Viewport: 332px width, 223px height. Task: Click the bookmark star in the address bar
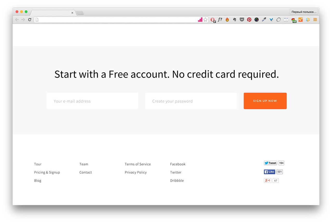tap(205, 19)
